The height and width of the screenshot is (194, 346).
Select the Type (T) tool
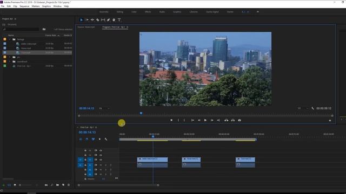[x=119, y=20]
